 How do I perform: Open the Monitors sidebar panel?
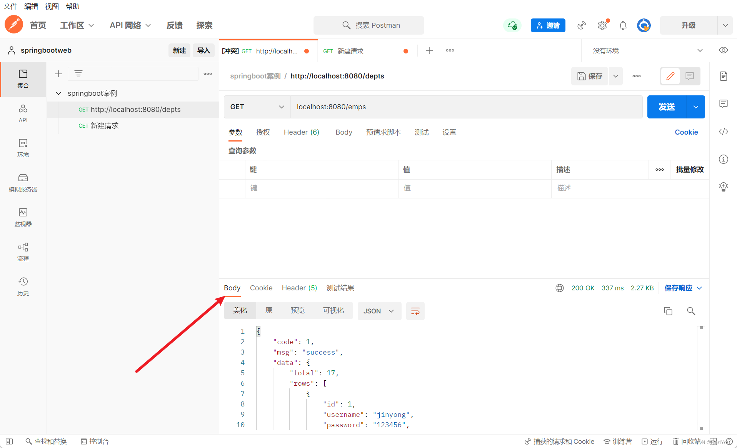(23, 217)
